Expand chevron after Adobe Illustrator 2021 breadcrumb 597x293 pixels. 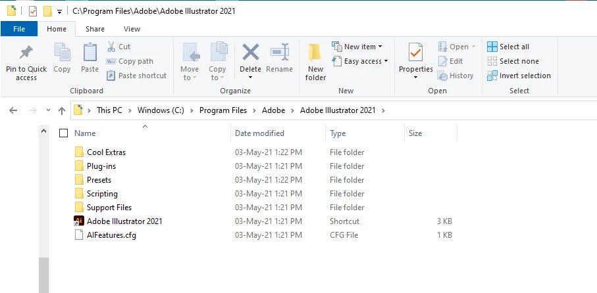383,110
